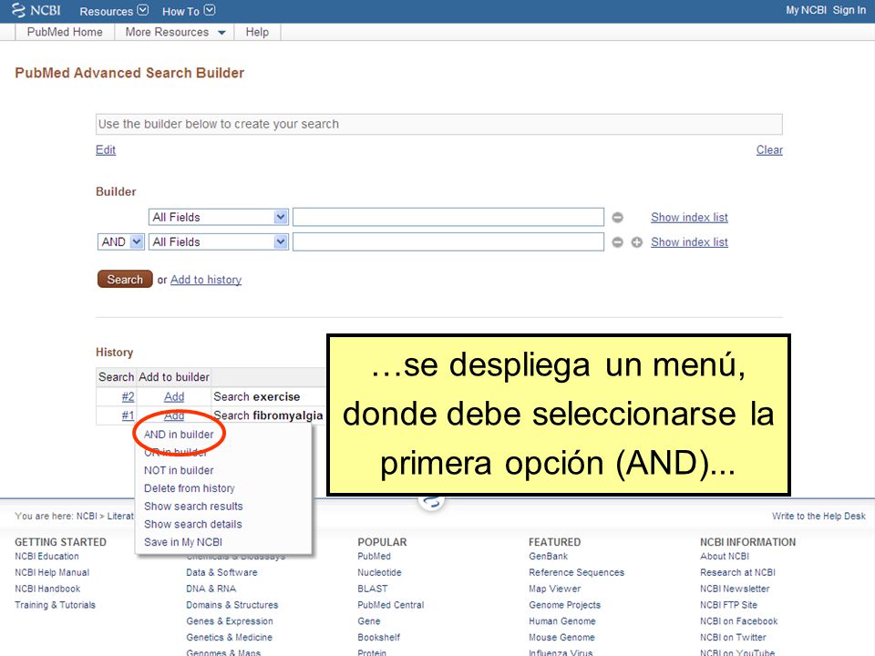
Task: Open PubMed link under Popular
Action: pos(374,556)
